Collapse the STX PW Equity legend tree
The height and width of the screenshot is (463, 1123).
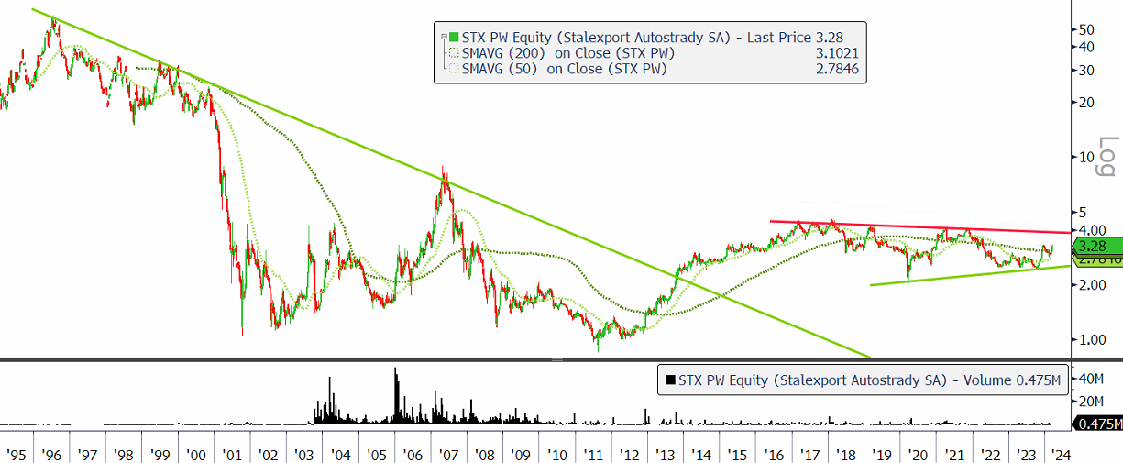444,38
